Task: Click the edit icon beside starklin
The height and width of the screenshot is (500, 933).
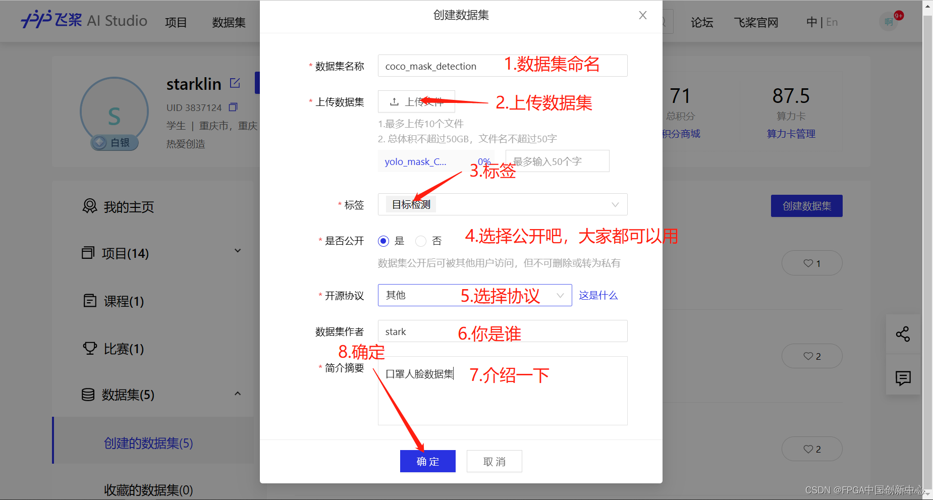Action: 235,83
